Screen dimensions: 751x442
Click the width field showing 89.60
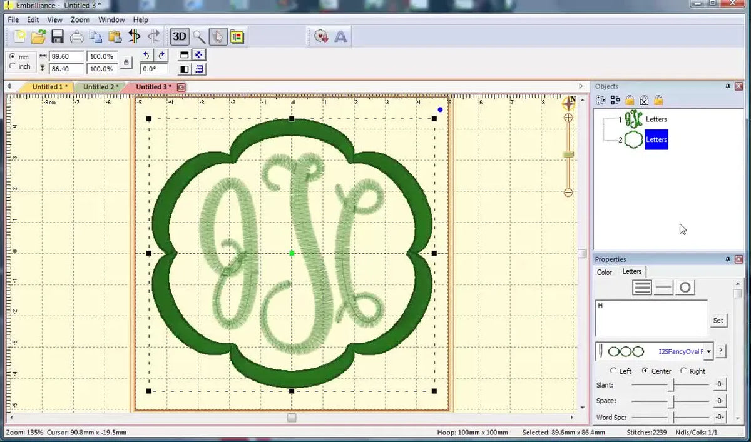(66, 56)
